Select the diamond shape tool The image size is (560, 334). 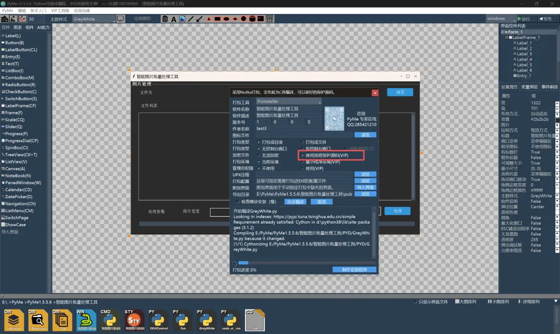[235, 19]
